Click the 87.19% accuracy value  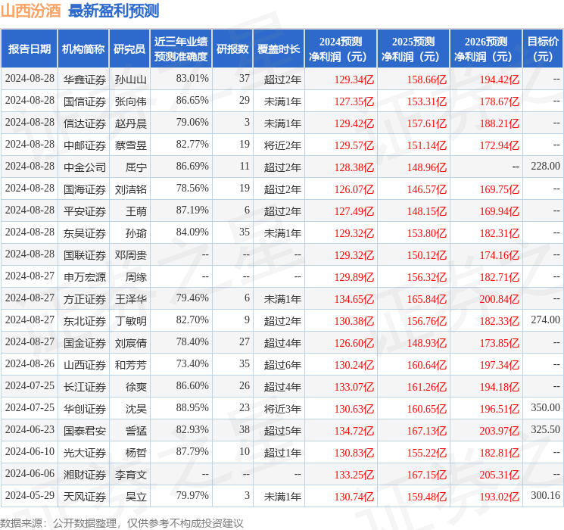[x=192, y=210]
